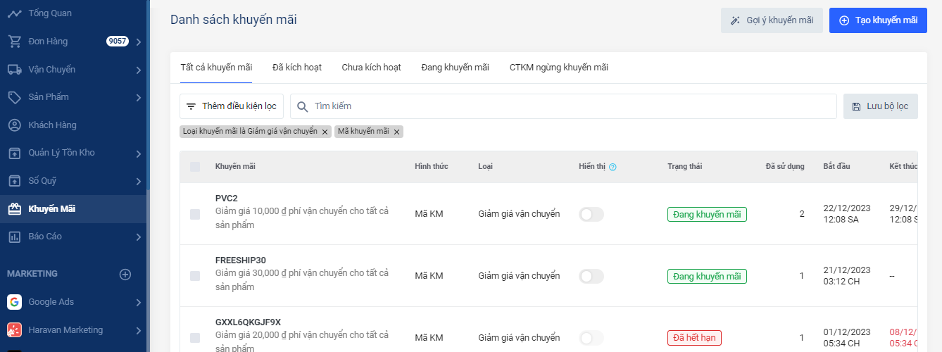Select all promotions with header checkbox

click(x=195, y=167)
